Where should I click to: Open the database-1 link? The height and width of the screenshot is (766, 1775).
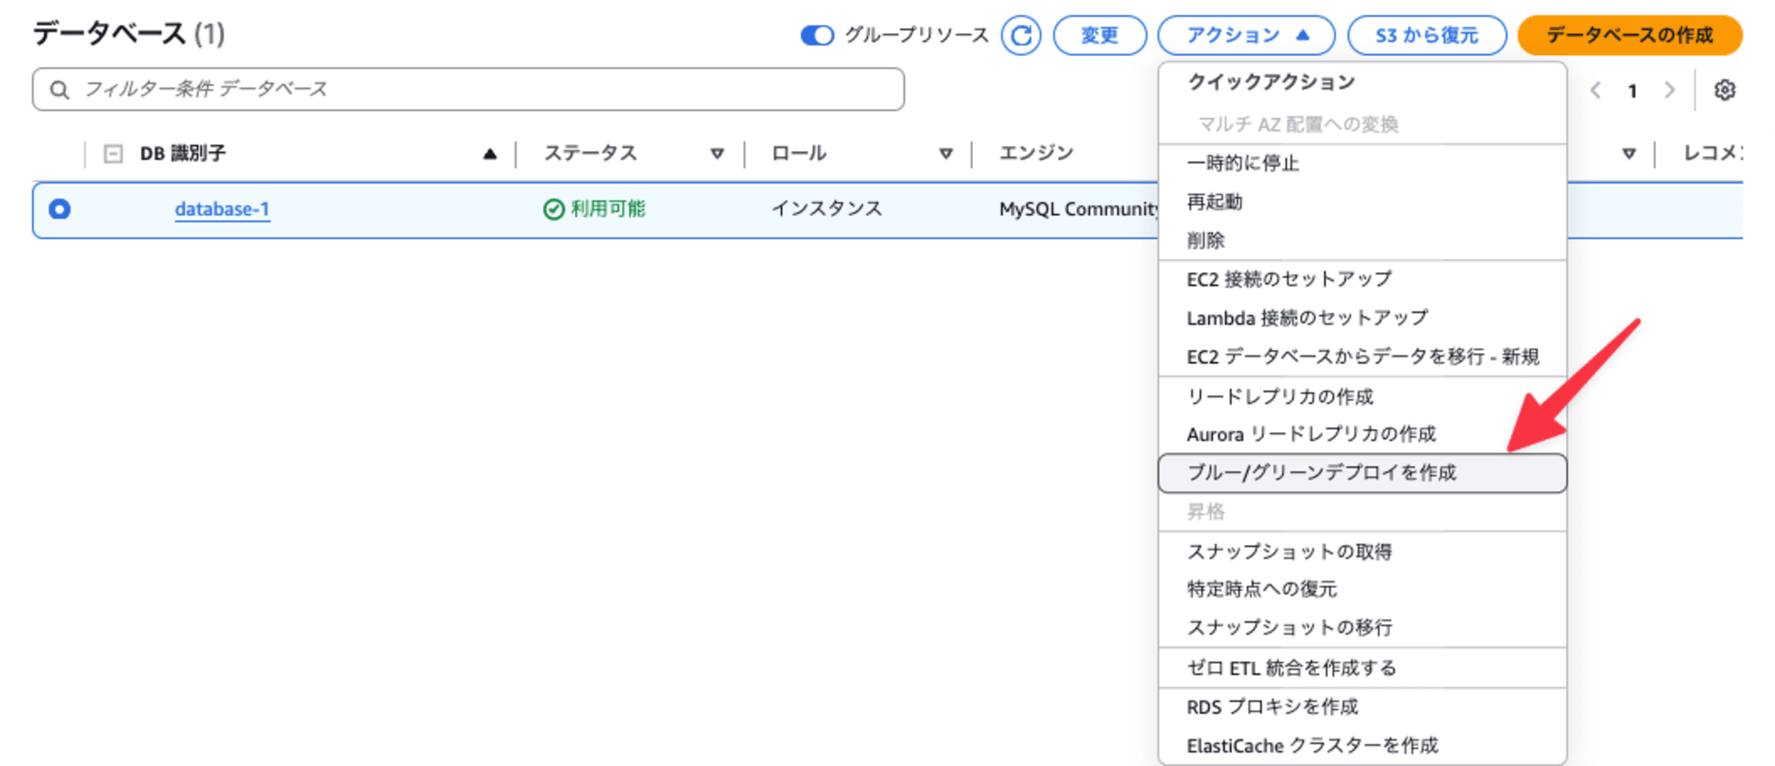[x=222, y=209]
